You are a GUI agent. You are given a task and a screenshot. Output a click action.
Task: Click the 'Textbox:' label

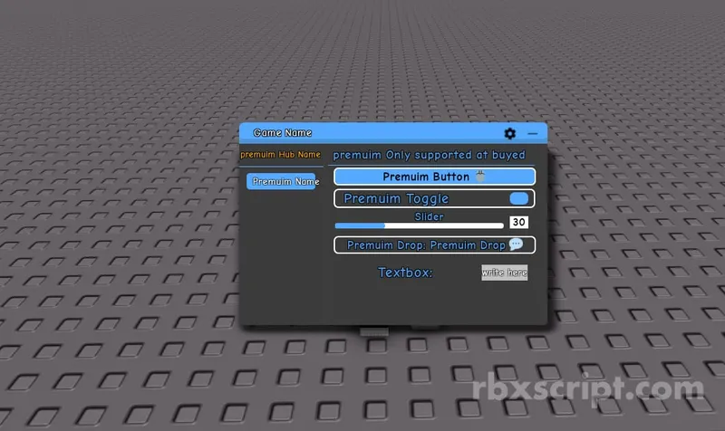pos(405,273)
